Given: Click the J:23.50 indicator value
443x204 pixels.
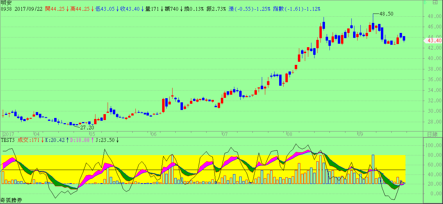Looking at the screenshot, I should click(x=105, y=140).
